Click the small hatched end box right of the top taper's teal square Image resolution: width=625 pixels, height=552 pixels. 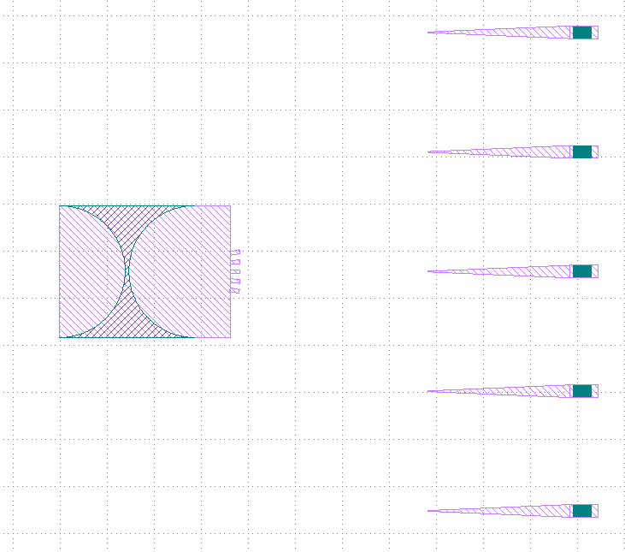595,33
